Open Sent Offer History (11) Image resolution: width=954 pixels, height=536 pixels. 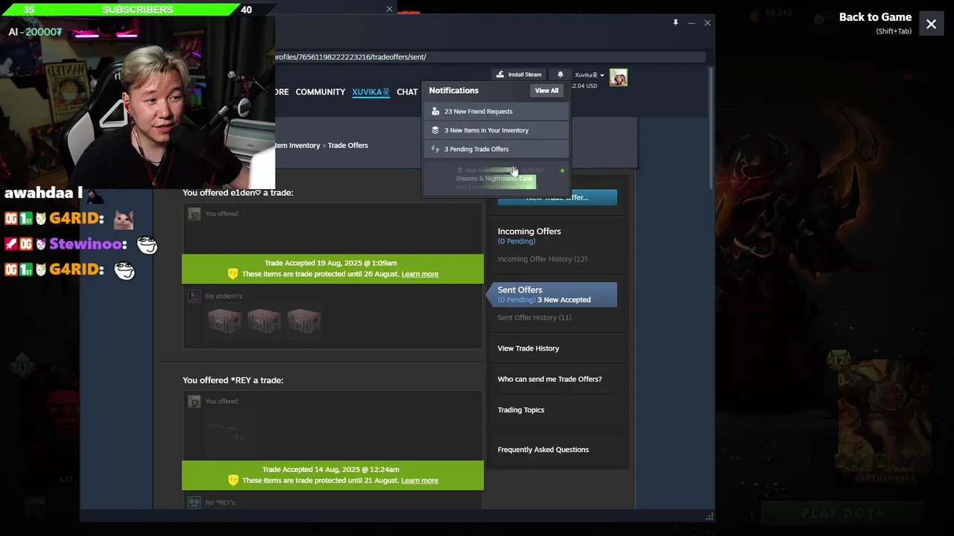[534, 318]
